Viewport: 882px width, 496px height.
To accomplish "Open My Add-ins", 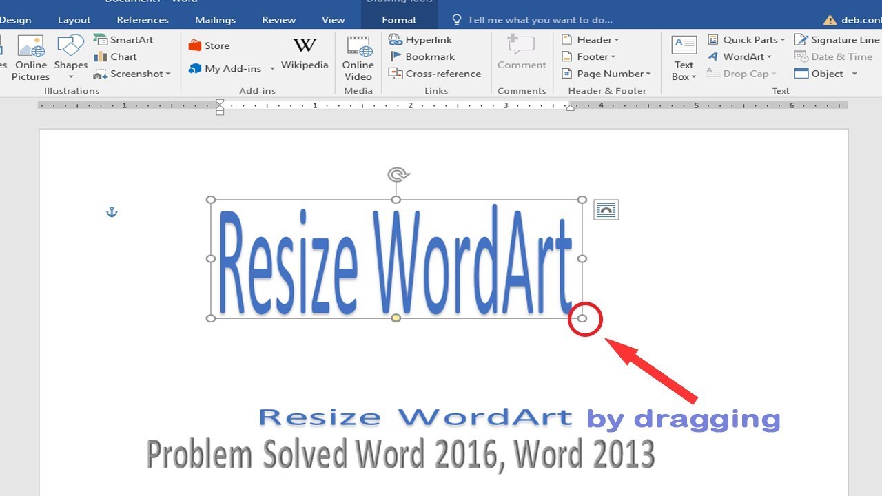I will click(x=225, y=68).
